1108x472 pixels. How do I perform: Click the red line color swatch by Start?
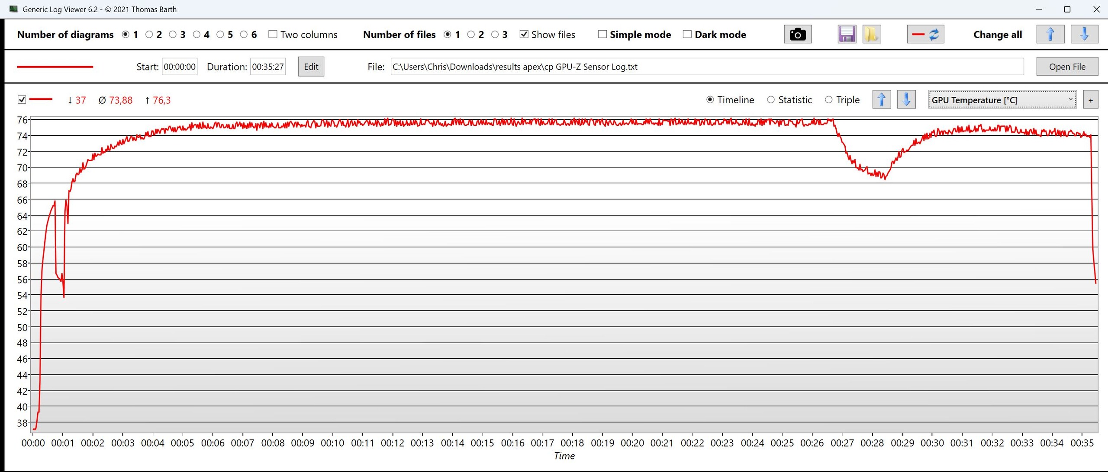click(x=55, y=67)
